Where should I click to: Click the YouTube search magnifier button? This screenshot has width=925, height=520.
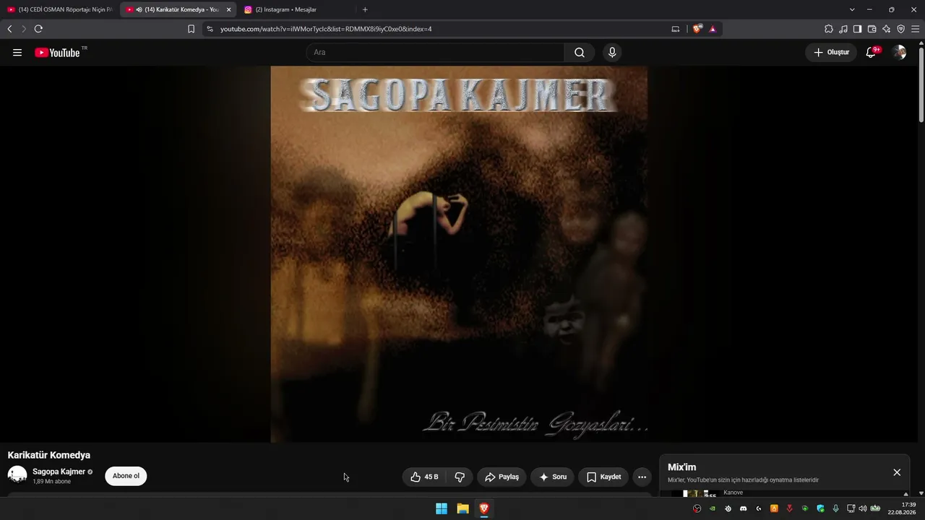[580, 52]
